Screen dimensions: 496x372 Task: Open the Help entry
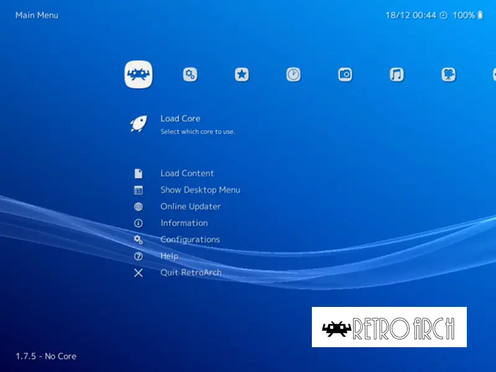click(169, 256)
